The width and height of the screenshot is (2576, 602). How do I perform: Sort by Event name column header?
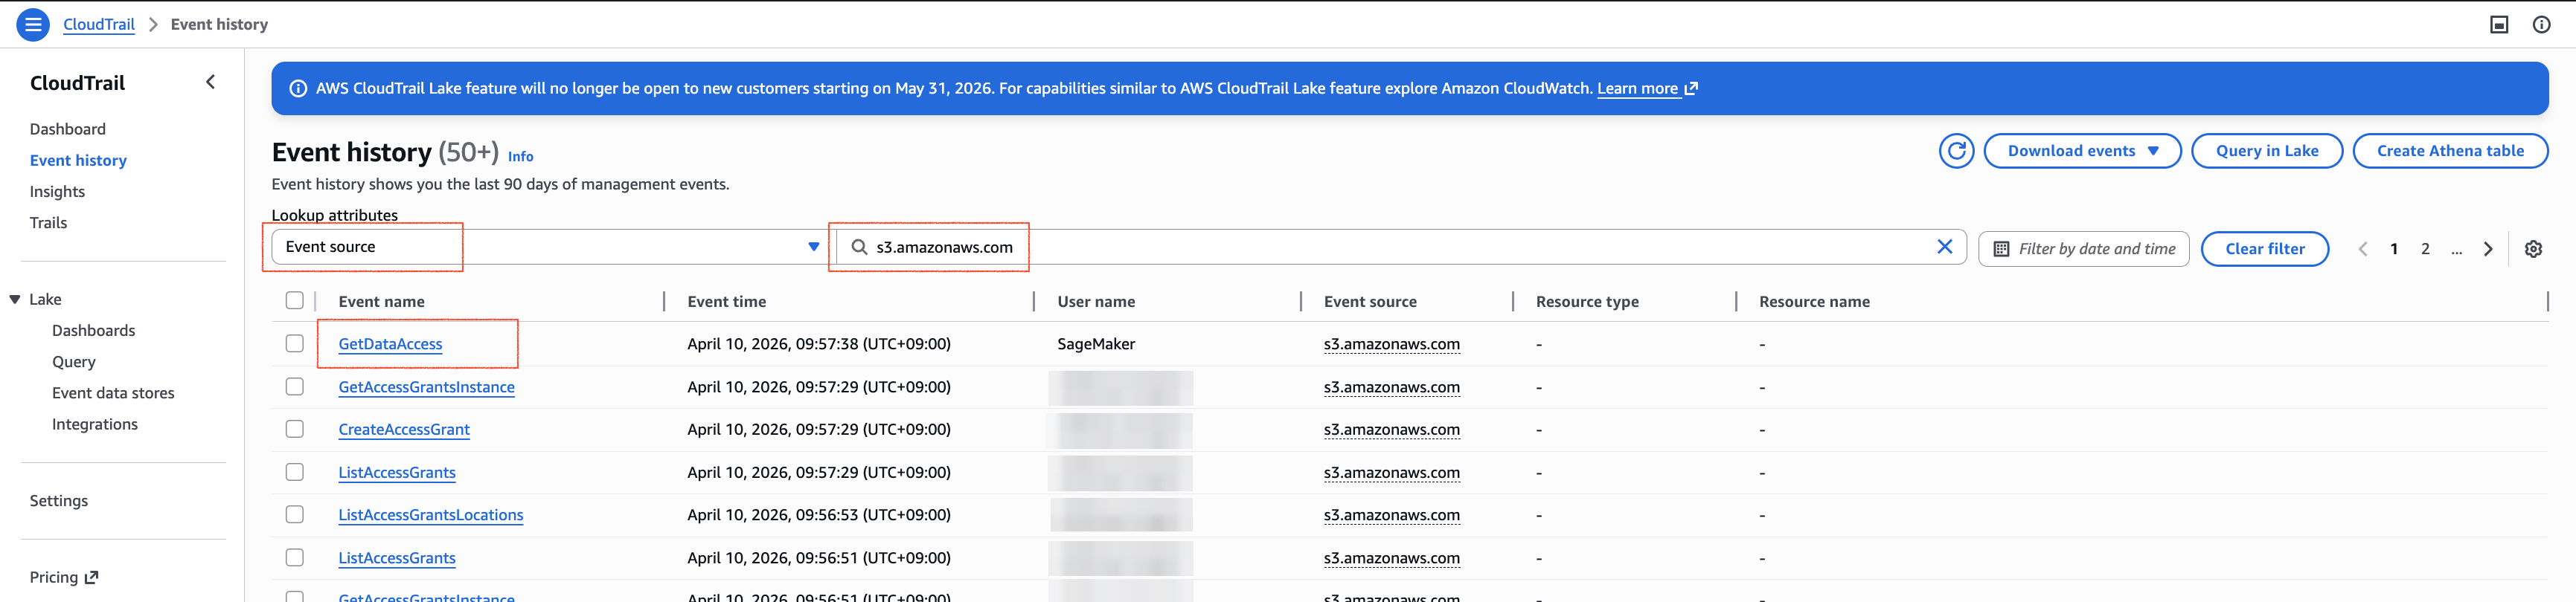tap(381, 302)
